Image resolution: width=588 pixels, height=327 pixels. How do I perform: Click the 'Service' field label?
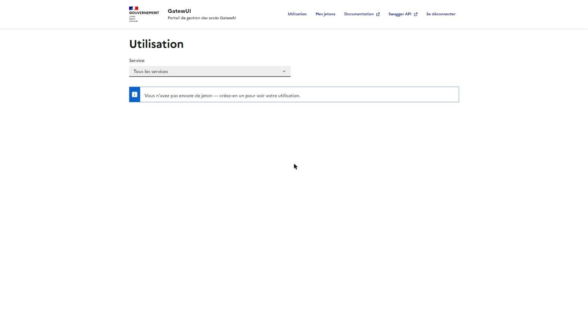click(x=137, y=60)
